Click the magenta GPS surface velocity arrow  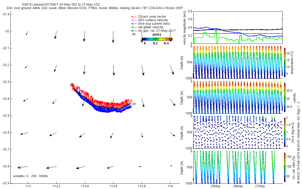(x=133, y=20)
